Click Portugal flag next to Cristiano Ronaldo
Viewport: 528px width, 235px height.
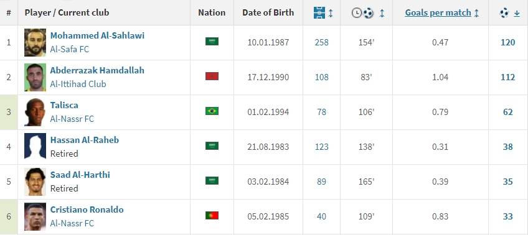(212, 215)
